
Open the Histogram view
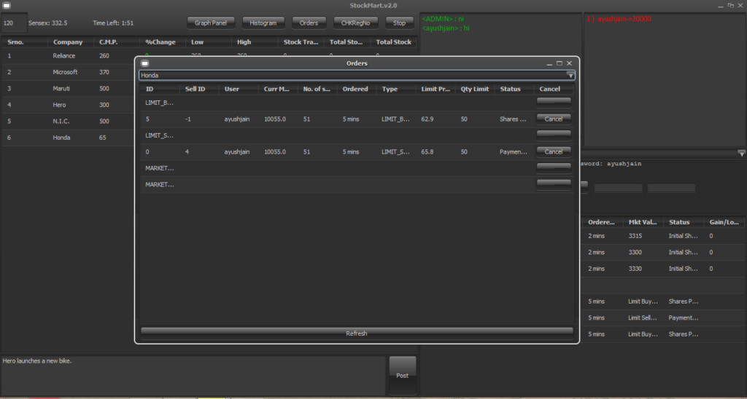coord(263,23)
